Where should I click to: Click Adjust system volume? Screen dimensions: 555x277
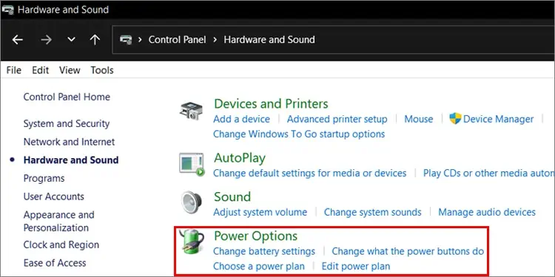coord(260,212)
